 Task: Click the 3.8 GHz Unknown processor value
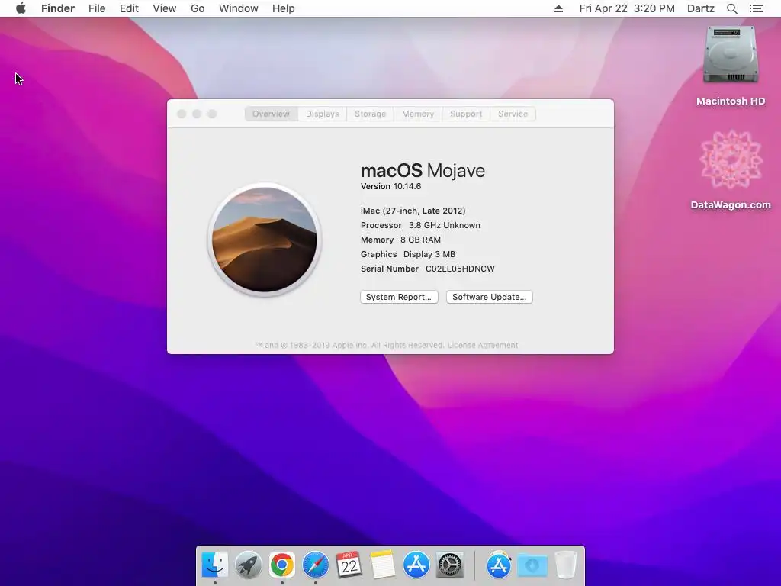(x=445, y=225)
